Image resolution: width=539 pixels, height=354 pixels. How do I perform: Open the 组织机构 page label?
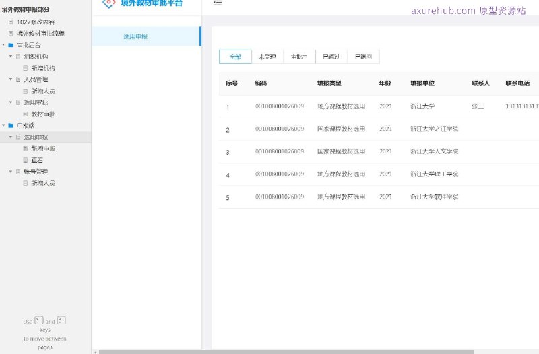[x=36, y=57]
